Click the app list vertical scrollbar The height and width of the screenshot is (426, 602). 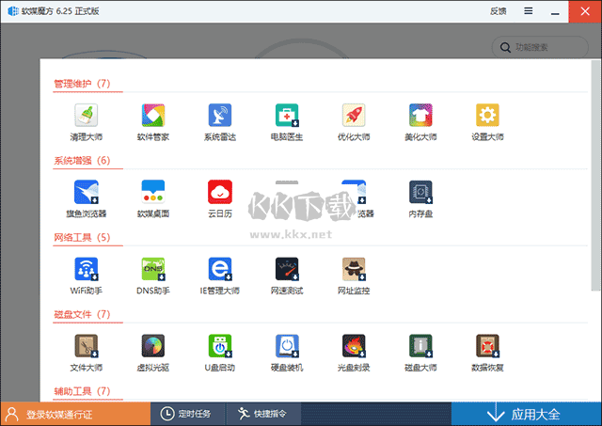click(x=595, y=176)
